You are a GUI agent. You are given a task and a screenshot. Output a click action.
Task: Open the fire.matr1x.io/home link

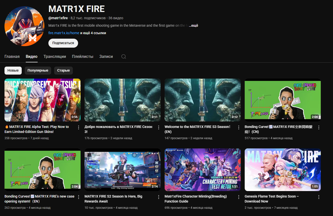coord(64,33)
